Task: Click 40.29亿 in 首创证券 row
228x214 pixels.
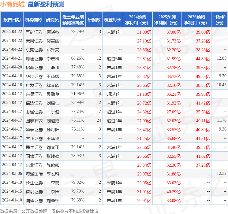Action: pyautogui.click(x=174, y=192)
